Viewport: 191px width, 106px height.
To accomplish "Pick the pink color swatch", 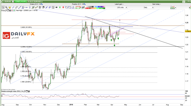I will click(104, 7).
